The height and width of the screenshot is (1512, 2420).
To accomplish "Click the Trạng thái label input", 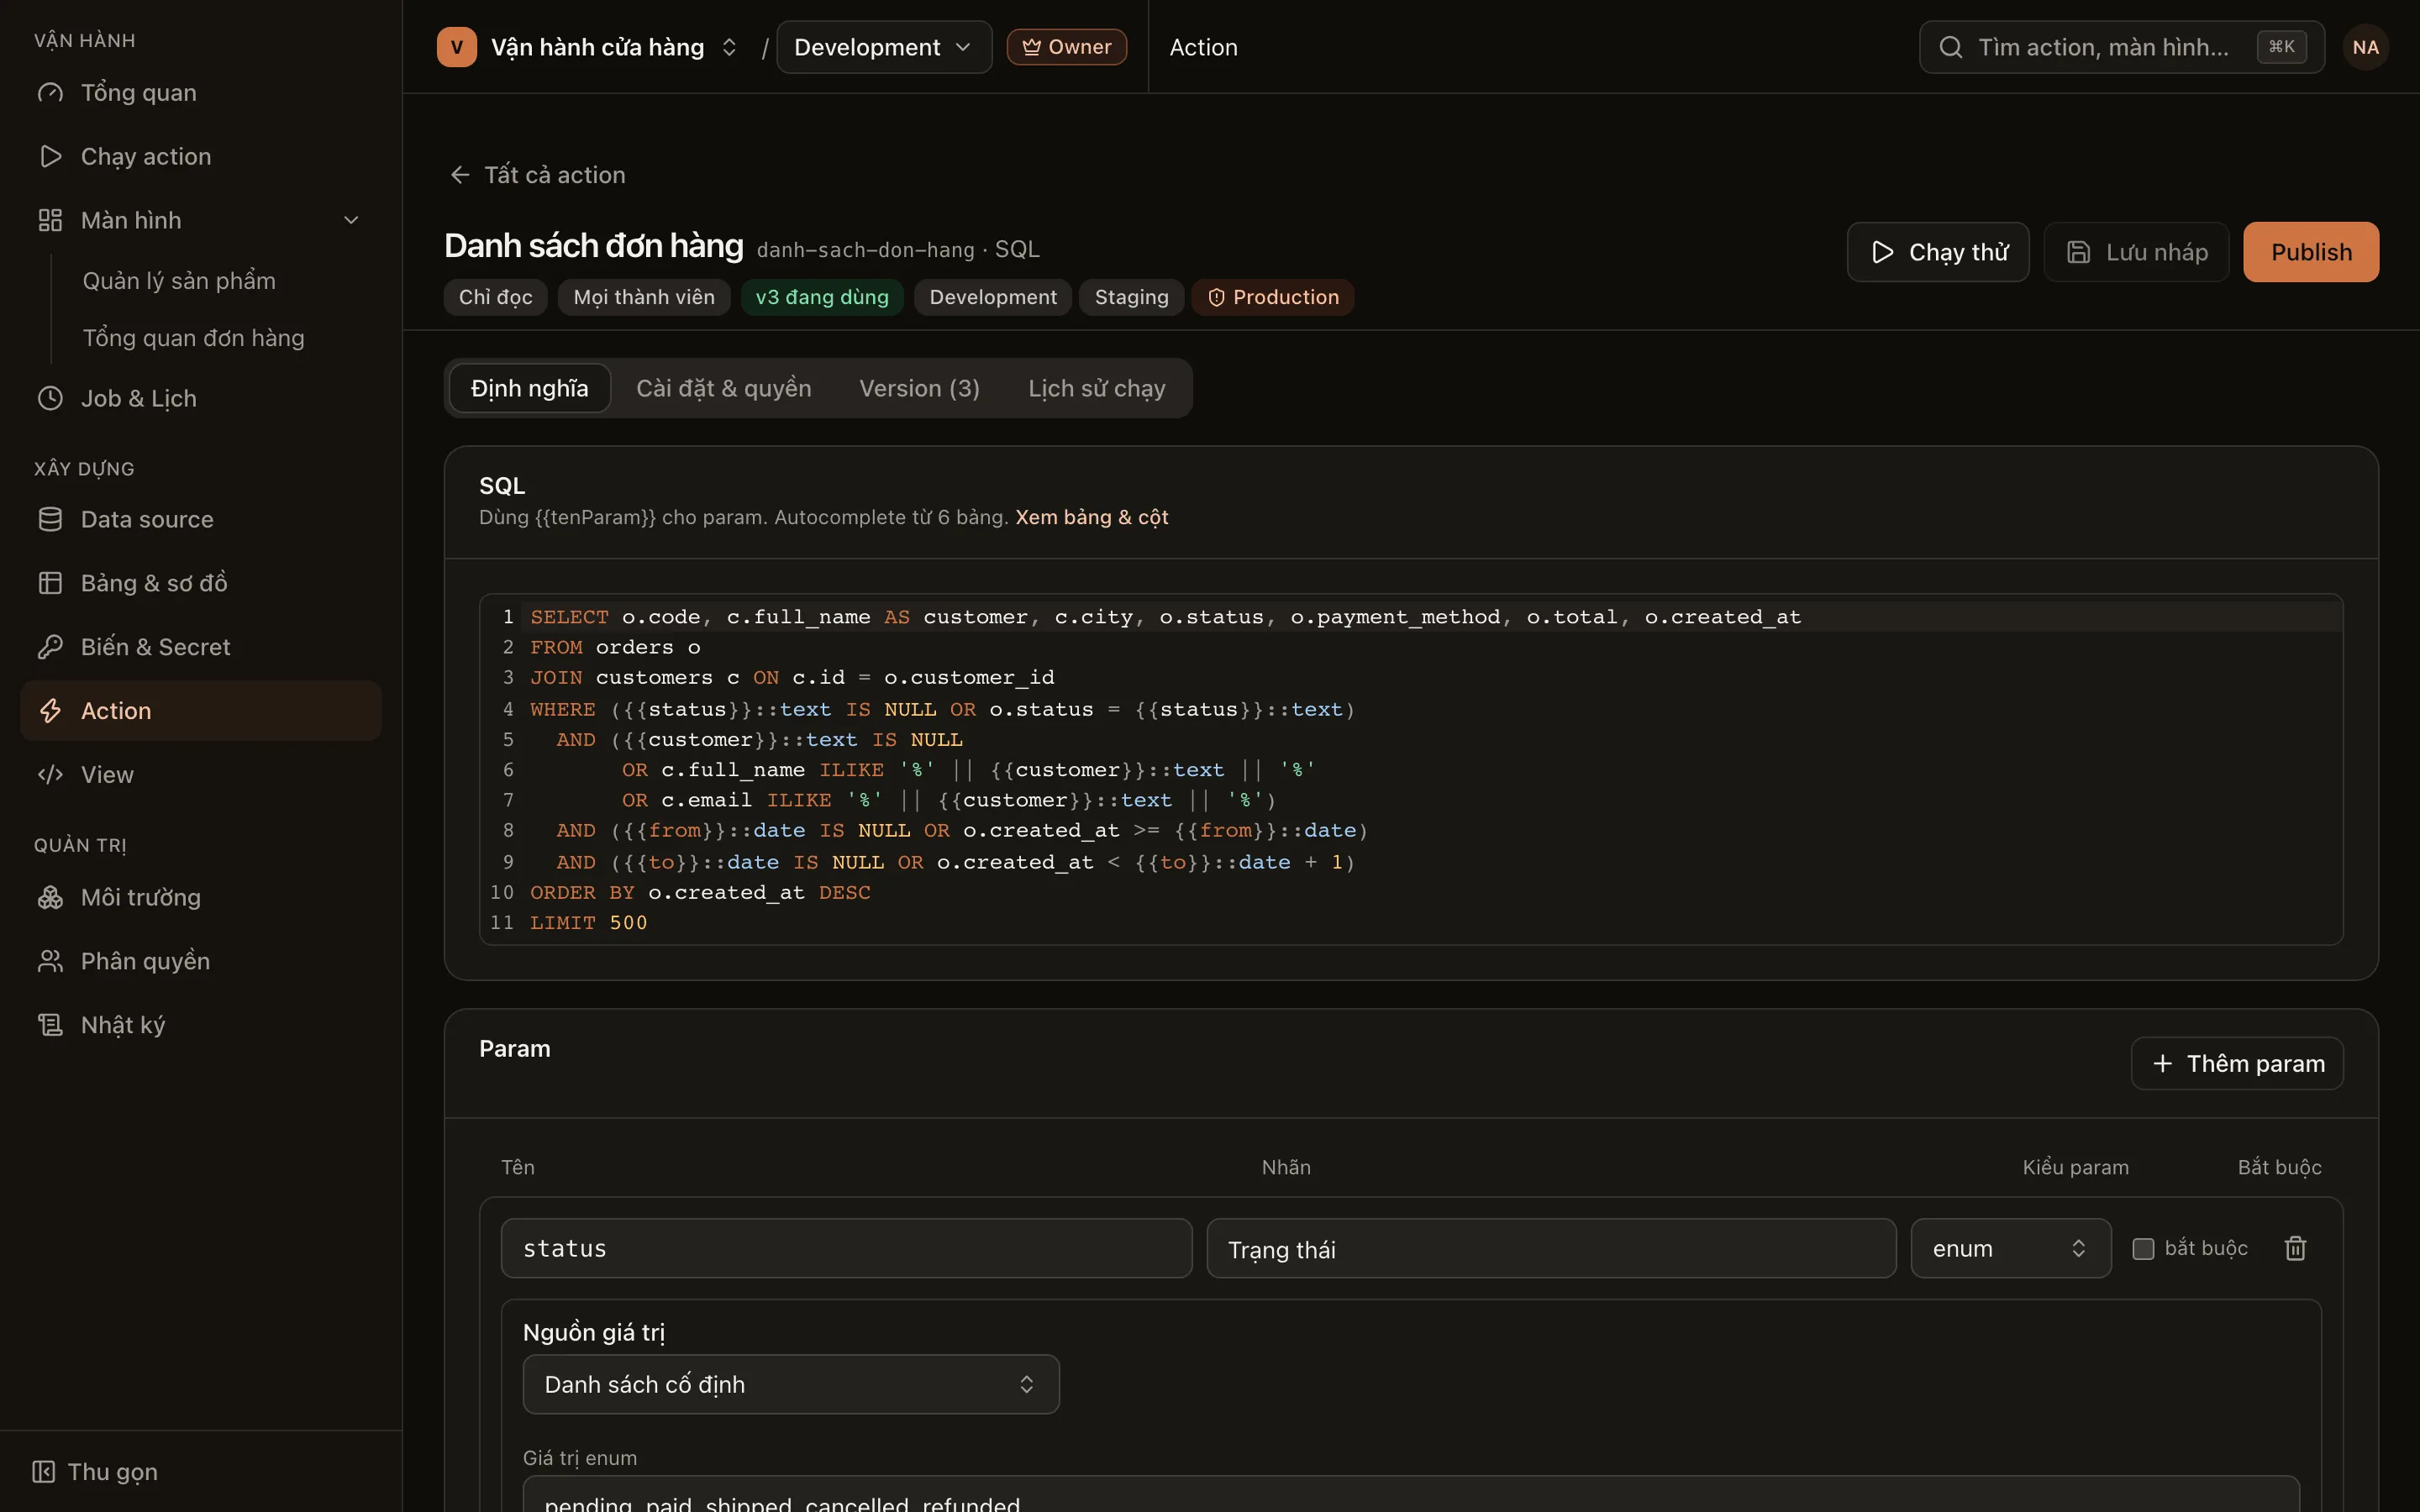I will [1551, 1248].
